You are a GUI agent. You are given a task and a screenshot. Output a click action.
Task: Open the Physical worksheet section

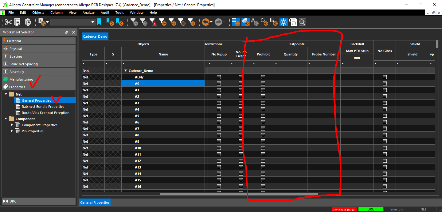[x=39, y=49]
